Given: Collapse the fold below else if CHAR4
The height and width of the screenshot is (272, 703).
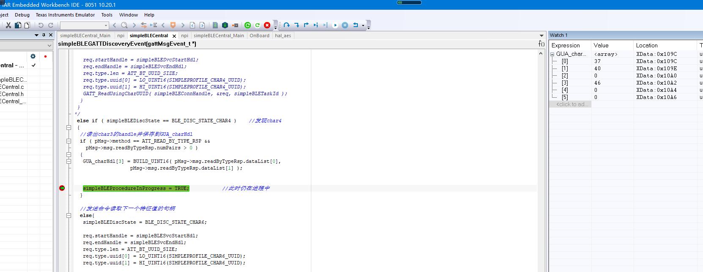Looking at the screenshot, I should coord(69,127).
